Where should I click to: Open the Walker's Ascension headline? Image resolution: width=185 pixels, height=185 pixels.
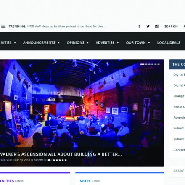click(61, 154)
